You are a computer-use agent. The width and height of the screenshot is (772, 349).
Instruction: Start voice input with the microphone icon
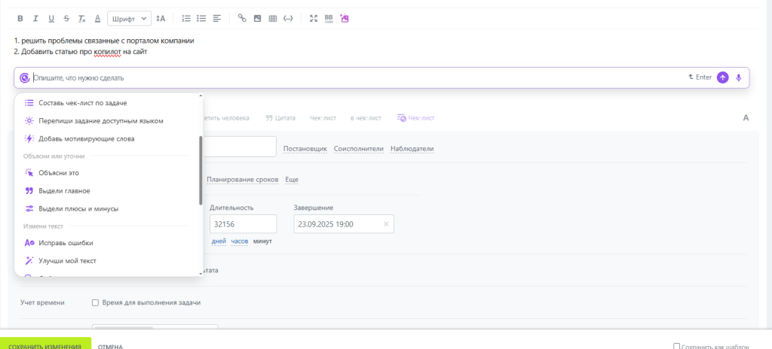coord(739,77)
